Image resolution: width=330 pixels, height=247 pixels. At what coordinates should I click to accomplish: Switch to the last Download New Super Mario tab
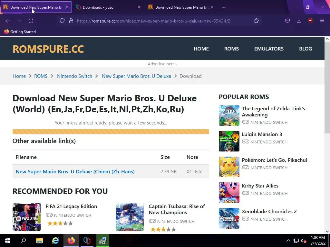coord(180,7)
